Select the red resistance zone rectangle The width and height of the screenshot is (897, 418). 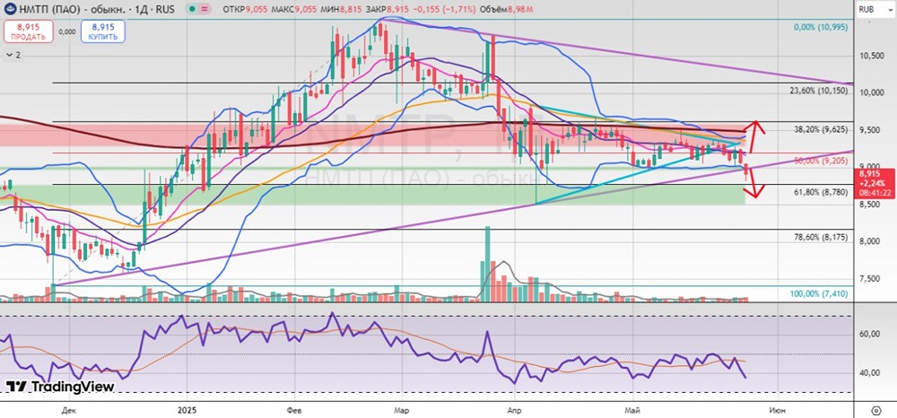tap(372, 136)
